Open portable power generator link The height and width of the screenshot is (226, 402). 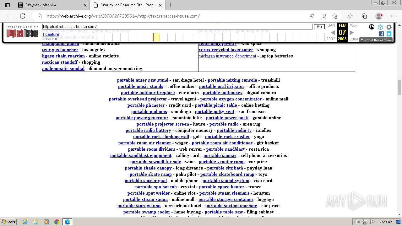(x=142, y=118)
